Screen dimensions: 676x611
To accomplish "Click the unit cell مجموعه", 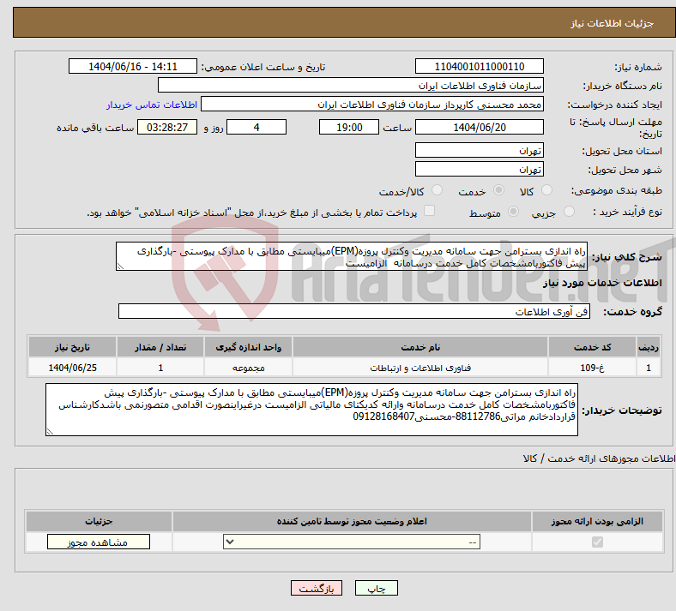I will coord(248,368).
